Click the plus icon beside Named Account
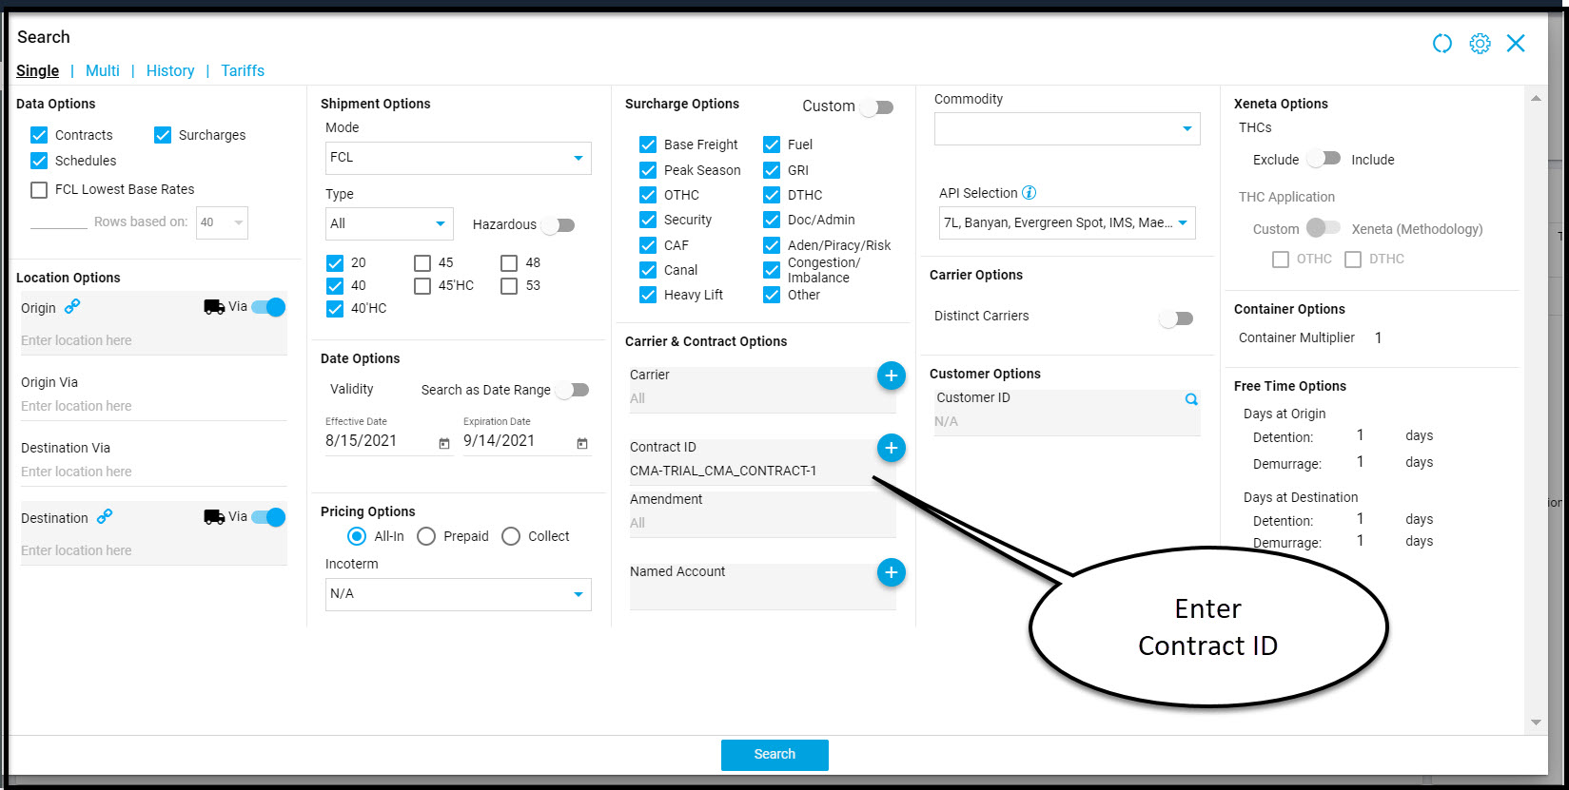 point(891,572)
